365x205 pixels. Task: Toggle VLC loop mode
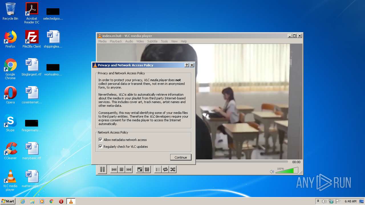pos(165,169)
